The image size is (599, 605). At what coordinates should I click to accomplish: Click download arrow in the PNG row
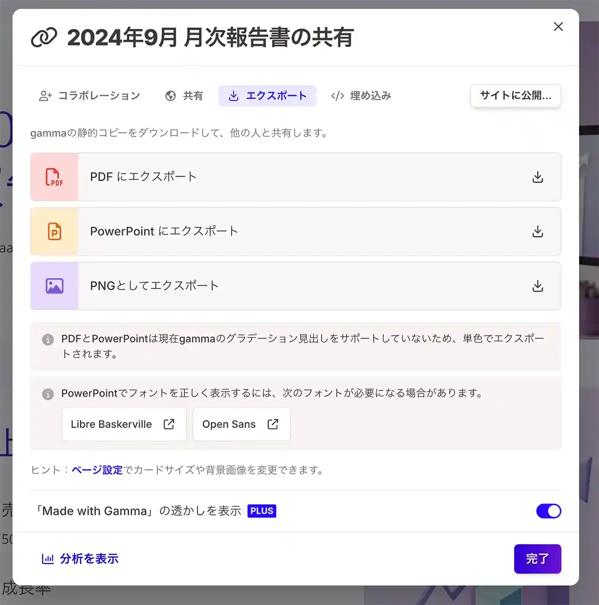pyautogui.click(x=538, y=286)
